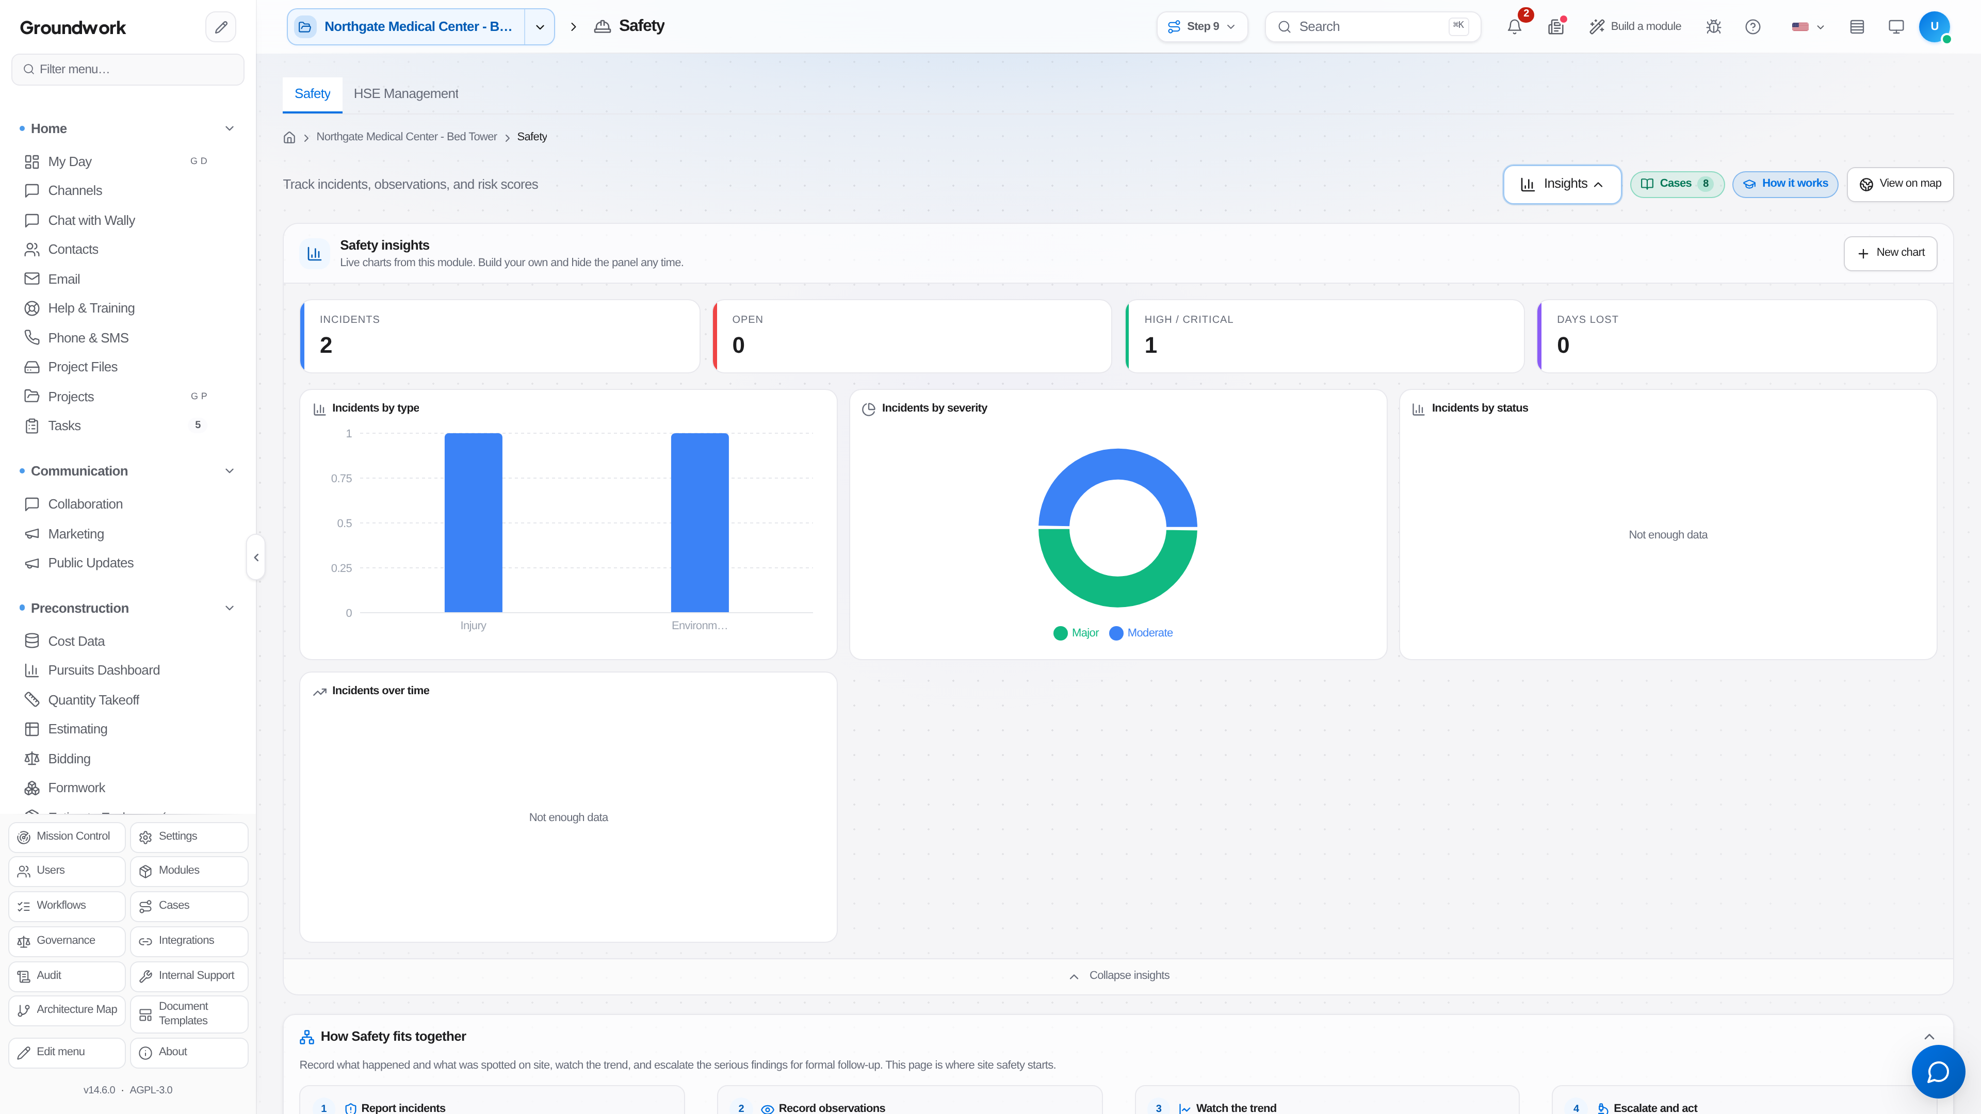This screenshot has height=1114, width=1981.
Task: Open Quantity Takeoff in sidebar
Action: click(x=116, y=700)
